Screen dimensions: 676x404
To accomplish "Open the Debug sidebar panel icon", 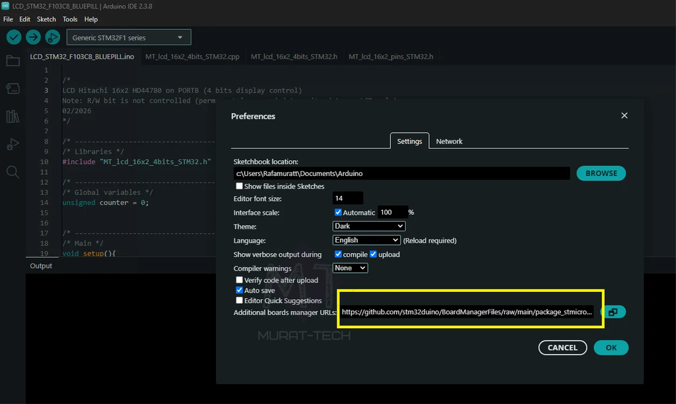I will (13, 144).
